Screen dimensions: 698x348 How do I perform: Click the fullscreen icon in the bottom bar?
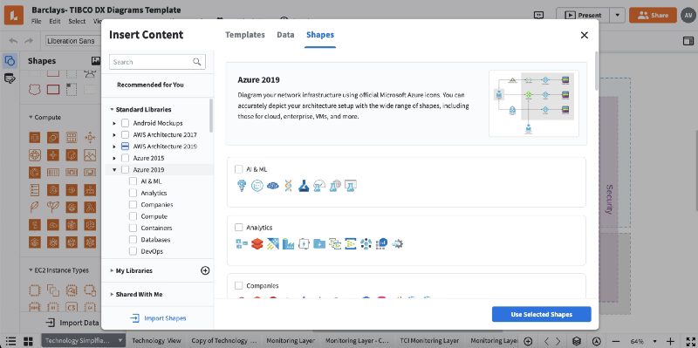[690, 341]
